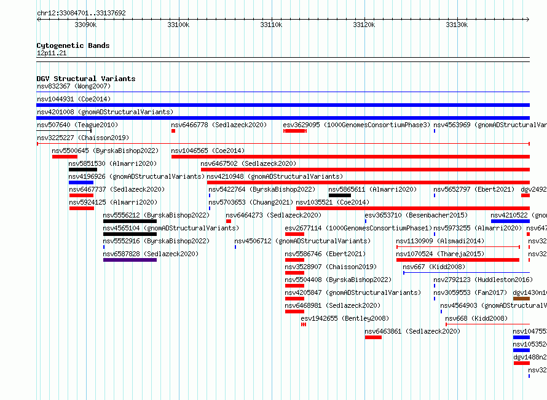Click the Cytogenetic Bands track title
Screen dimensions: 547x400
tap(73, 45)
